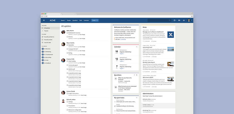This screenshot has width=234, height=114.
Task: Open the notifications inbox icon
Action: [184, 20]
